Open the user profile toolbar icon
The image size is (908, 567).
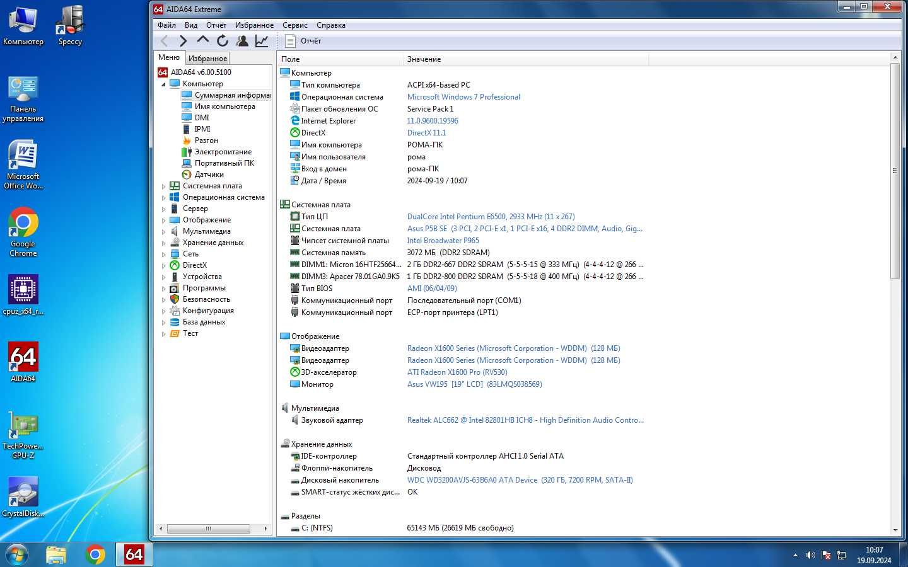pyautogui.click(x=242, y=41)
